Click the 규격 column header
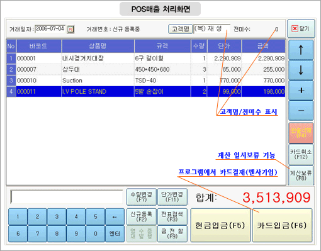The width and height of the screenshot is (321, 251). (162, 46)
